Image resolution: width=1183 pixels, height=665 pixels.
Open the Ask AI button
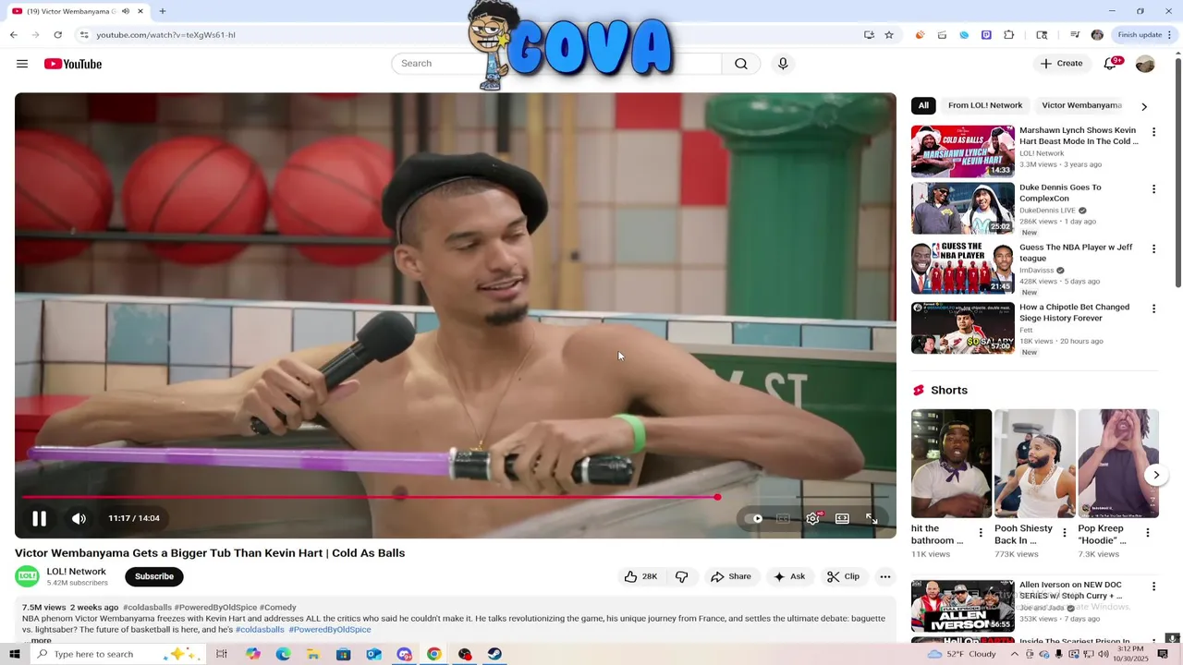[789, 576]
